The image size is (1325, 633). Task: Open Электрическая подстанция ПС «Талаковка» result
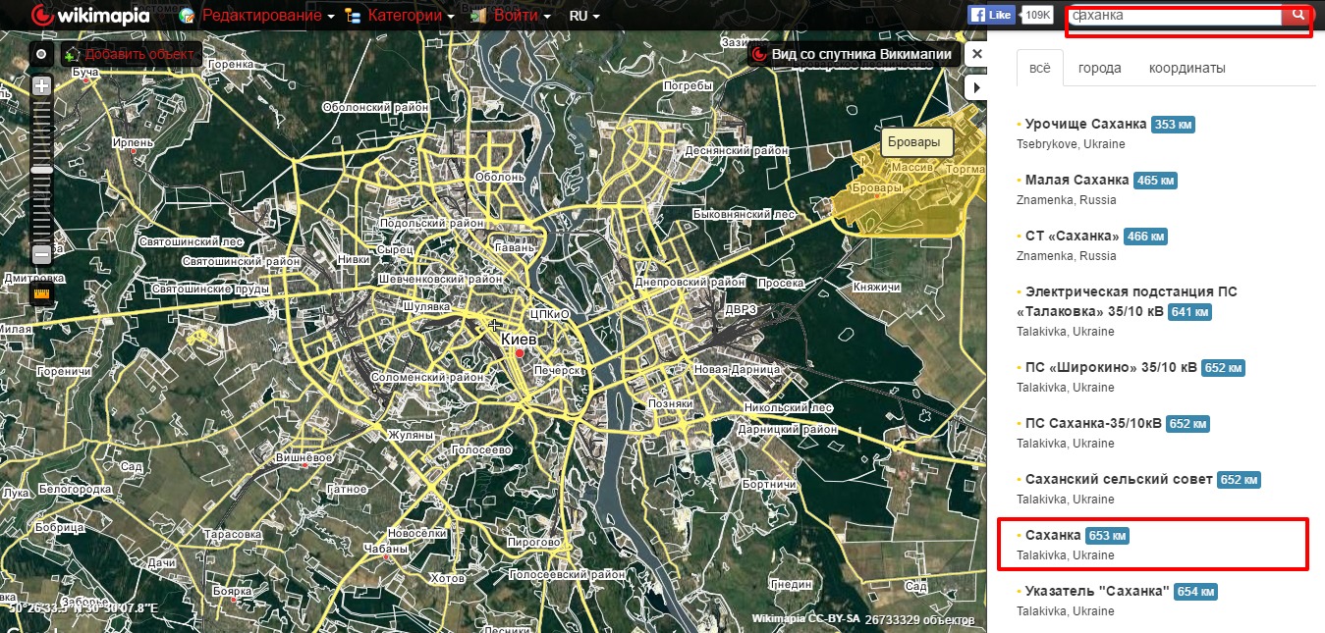click(1131, 301)
